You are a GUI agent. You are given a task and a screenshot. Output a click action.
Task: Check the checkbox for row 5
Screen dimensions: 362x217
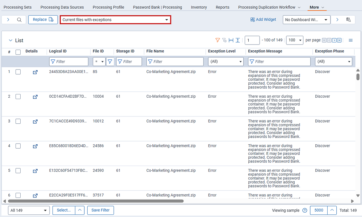point(18,170)
